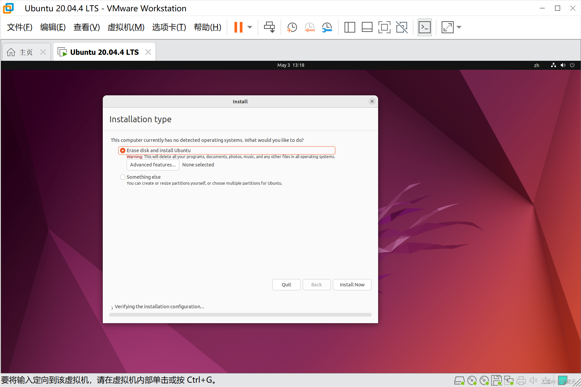581x387 pixels.
Task: Open the 虚拟机(M) menu
Action: [126, 27]
